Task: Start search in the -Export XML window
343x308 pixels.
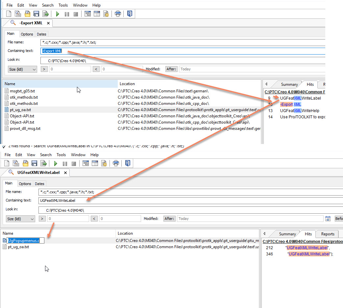Action: (x=58, y=14)
